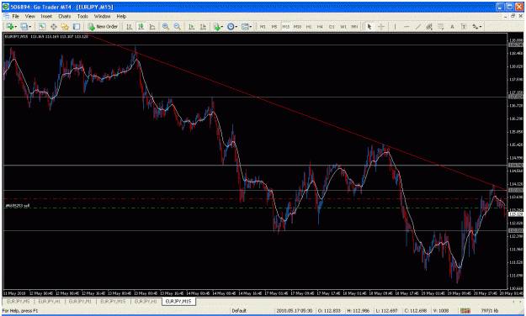Select the Fibonacci Retracement tool

[x=441, y=26]
